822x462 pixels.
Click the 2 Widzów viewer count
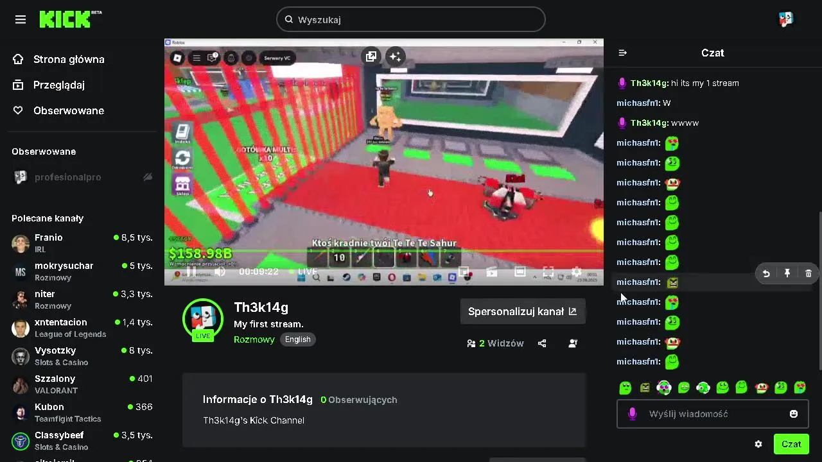coord(496,343)
